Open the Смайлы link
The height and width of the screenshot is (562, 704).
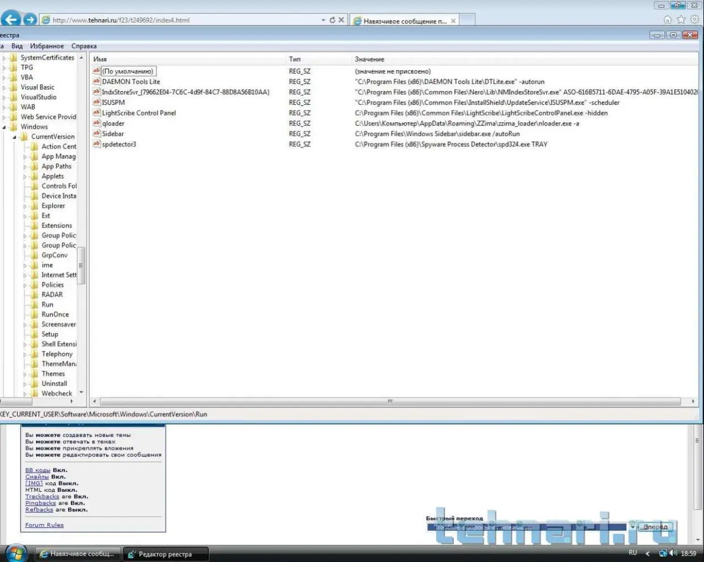tap(37, 477)
